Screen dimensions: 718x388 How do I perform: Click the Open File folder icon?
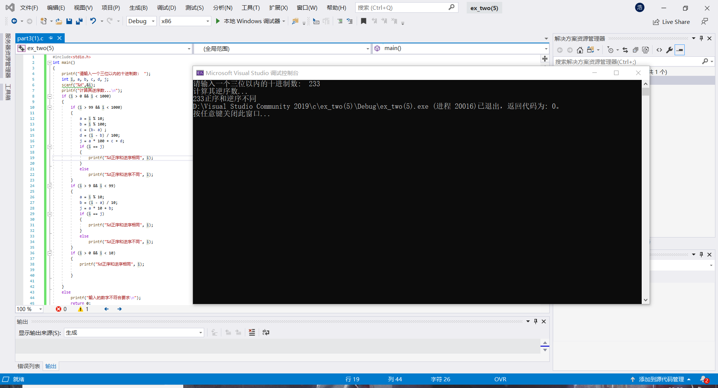(x=59, y=21)
